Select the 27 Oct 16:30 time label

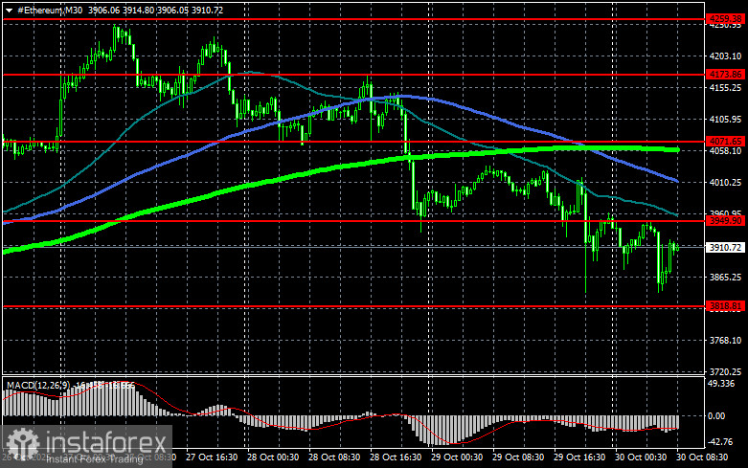pyautogui.click(x=212, y=457)
